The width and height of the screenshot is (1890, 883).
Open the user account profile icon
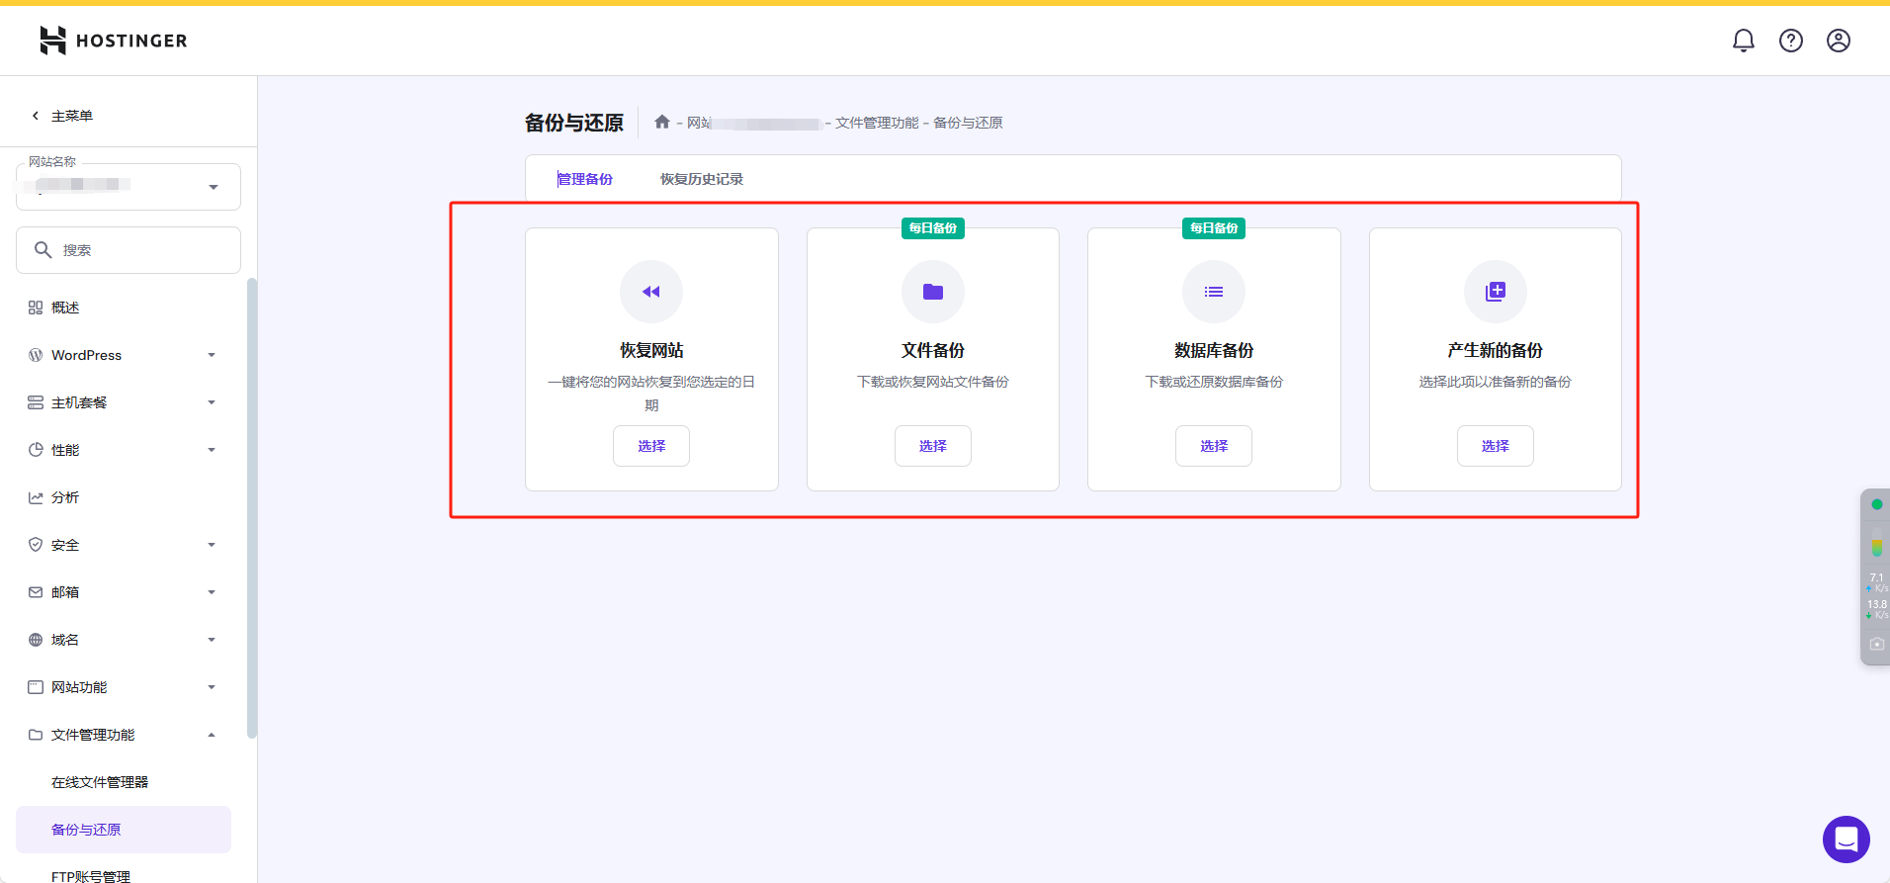(x=1839, y=41)
